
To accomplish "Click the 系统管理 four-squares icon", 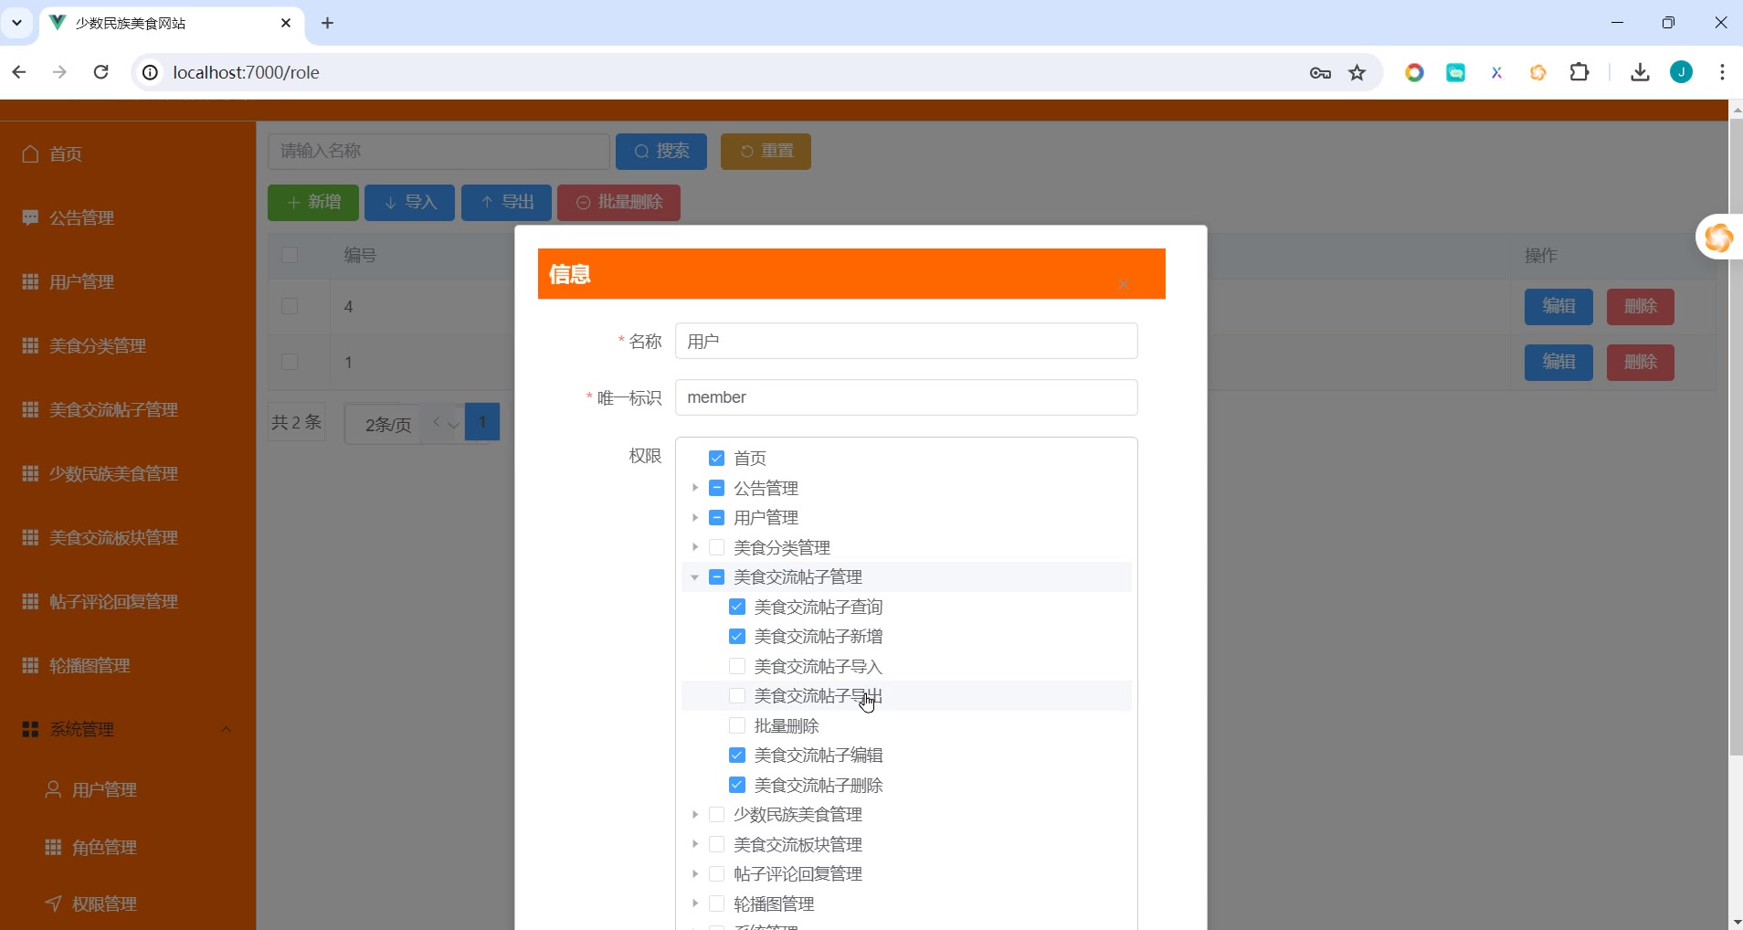I will pyautogui.click(x=30, y=729).
